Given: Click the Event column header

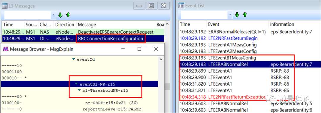Looking at the screenshot, I should [x=237, y=24].
